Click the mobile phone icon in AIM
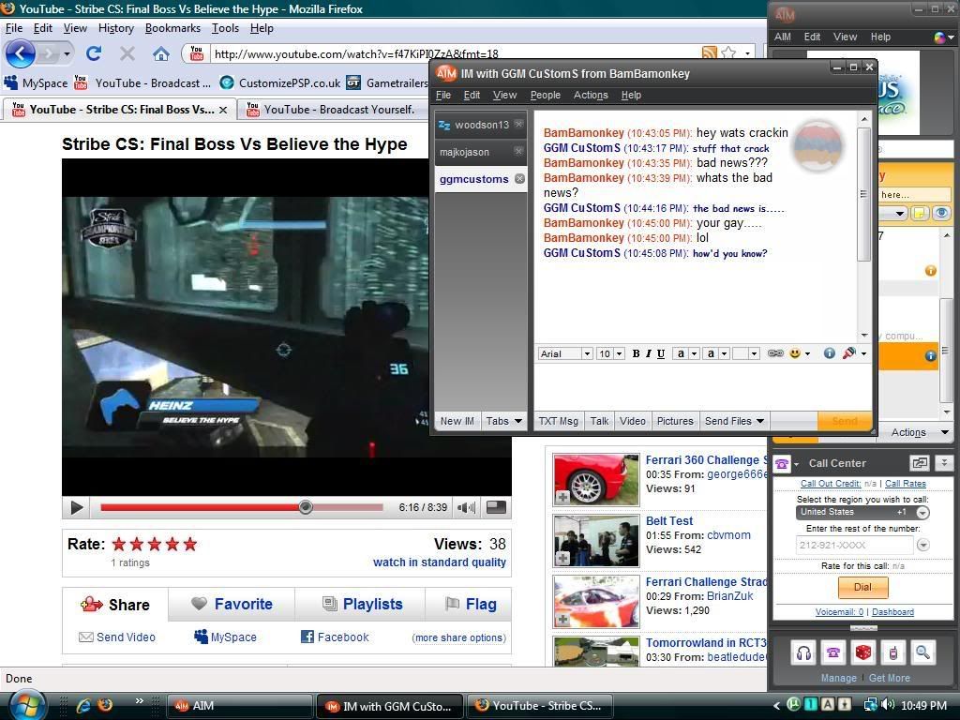This screenshot has width=960, height=720. (x=893, y=653)
